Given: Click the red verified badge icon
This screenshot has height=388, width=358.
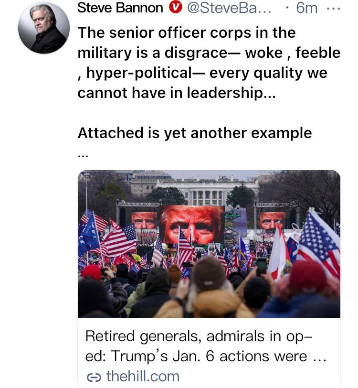Looking at the screenshot, I should point(175,8).
